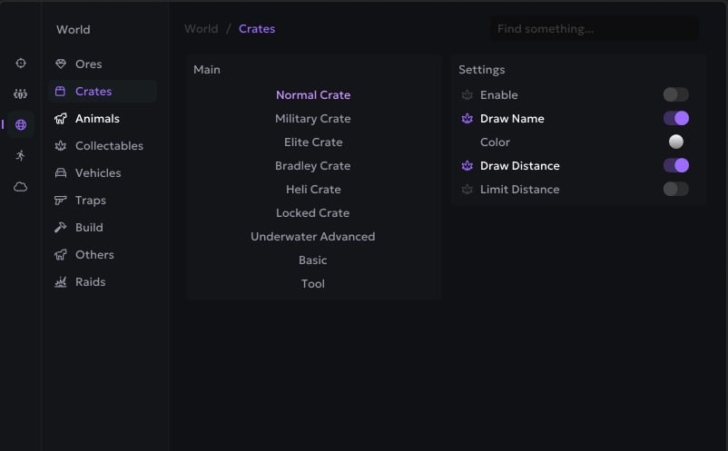Open the running figure icon section
The image size is (728, 451).
point(21,156)
